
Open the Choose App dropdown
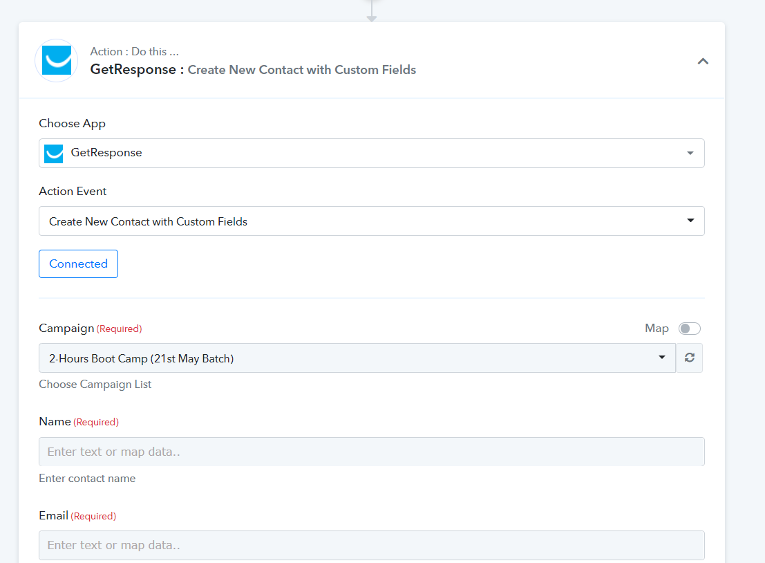(x=371, y=153)
